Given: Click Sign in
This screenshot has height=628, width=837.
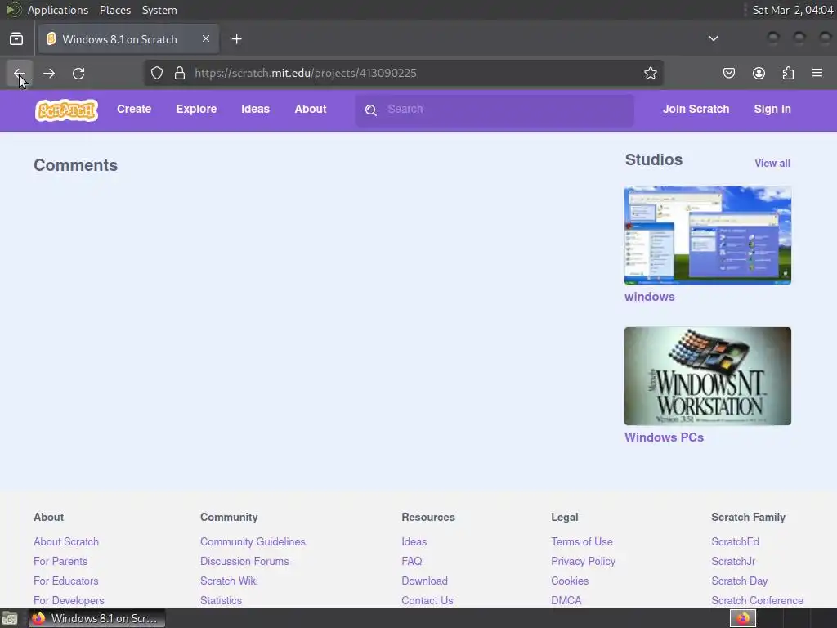Looking at the screenshot, I should click(772, 109).
